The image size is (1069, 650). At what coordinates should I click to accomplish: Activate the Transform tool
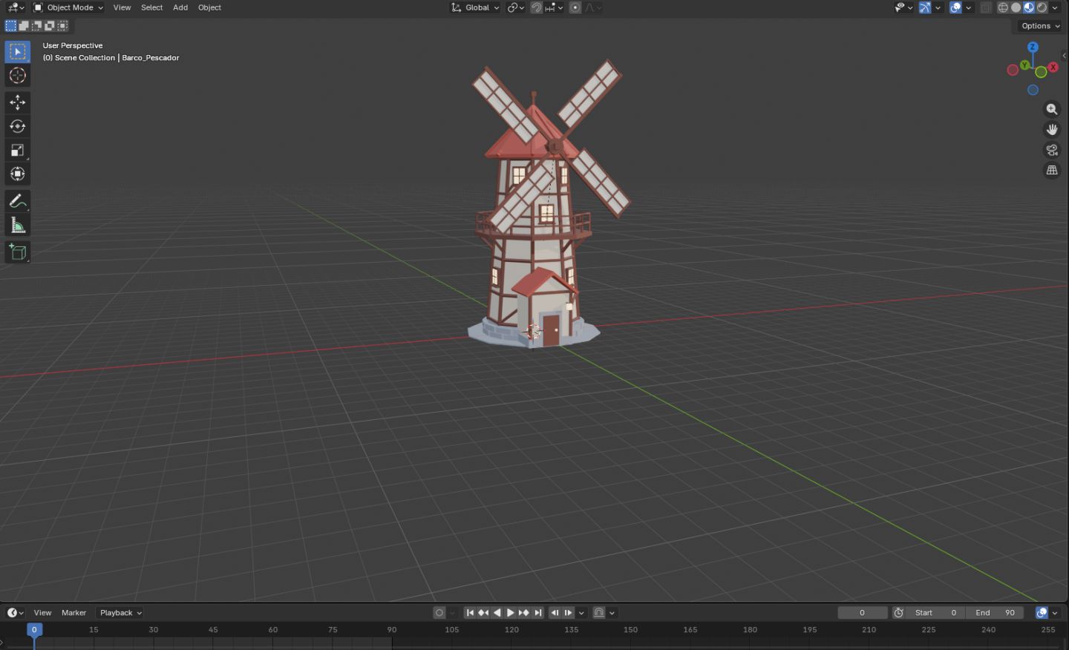[x=18, y=174]
